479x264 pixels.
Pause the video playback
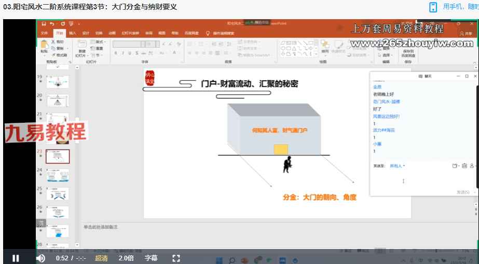click(x=16, y=258)
